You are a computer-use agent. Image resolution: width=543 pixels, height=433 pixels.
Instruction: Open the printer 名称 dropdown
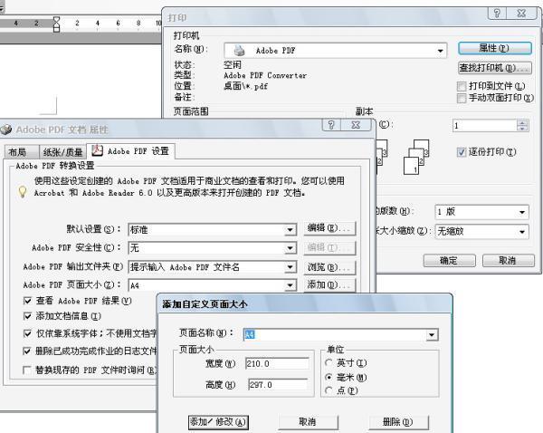440,51
